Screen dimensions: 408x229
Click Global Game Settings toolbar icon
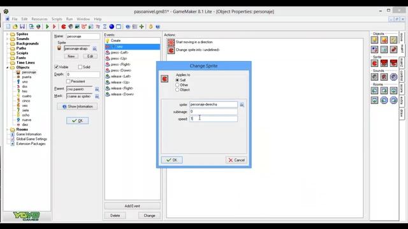[x=135, y=27]
